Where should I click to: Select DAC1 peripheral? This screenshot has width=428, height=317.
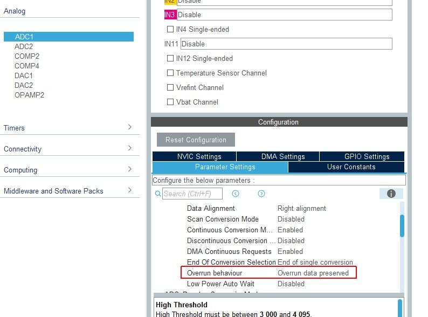24,75
